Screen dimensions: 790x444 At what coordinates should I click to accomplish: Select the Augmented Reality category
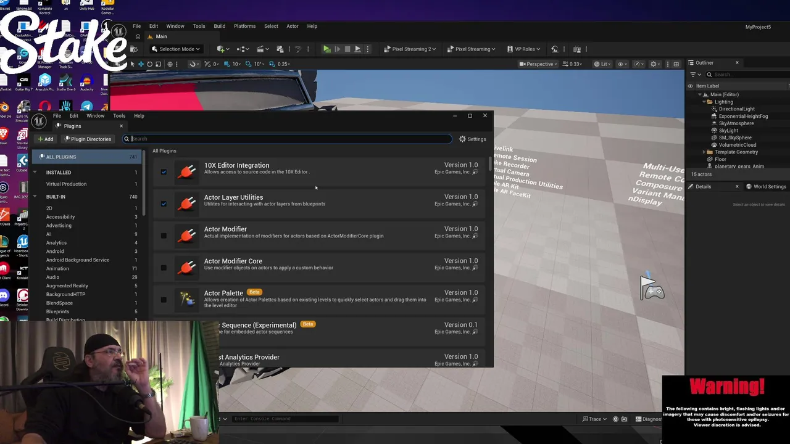click(67, 286)
